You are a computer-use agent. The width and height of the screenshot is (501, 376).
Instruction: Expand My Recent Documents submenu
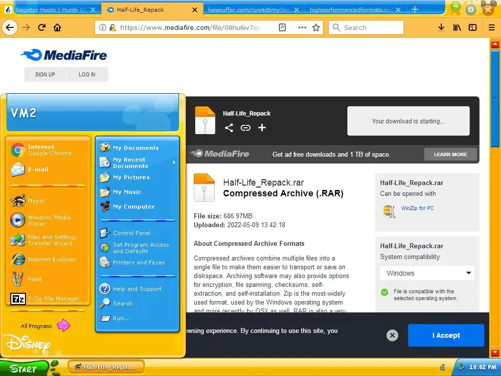coord(138,163)
